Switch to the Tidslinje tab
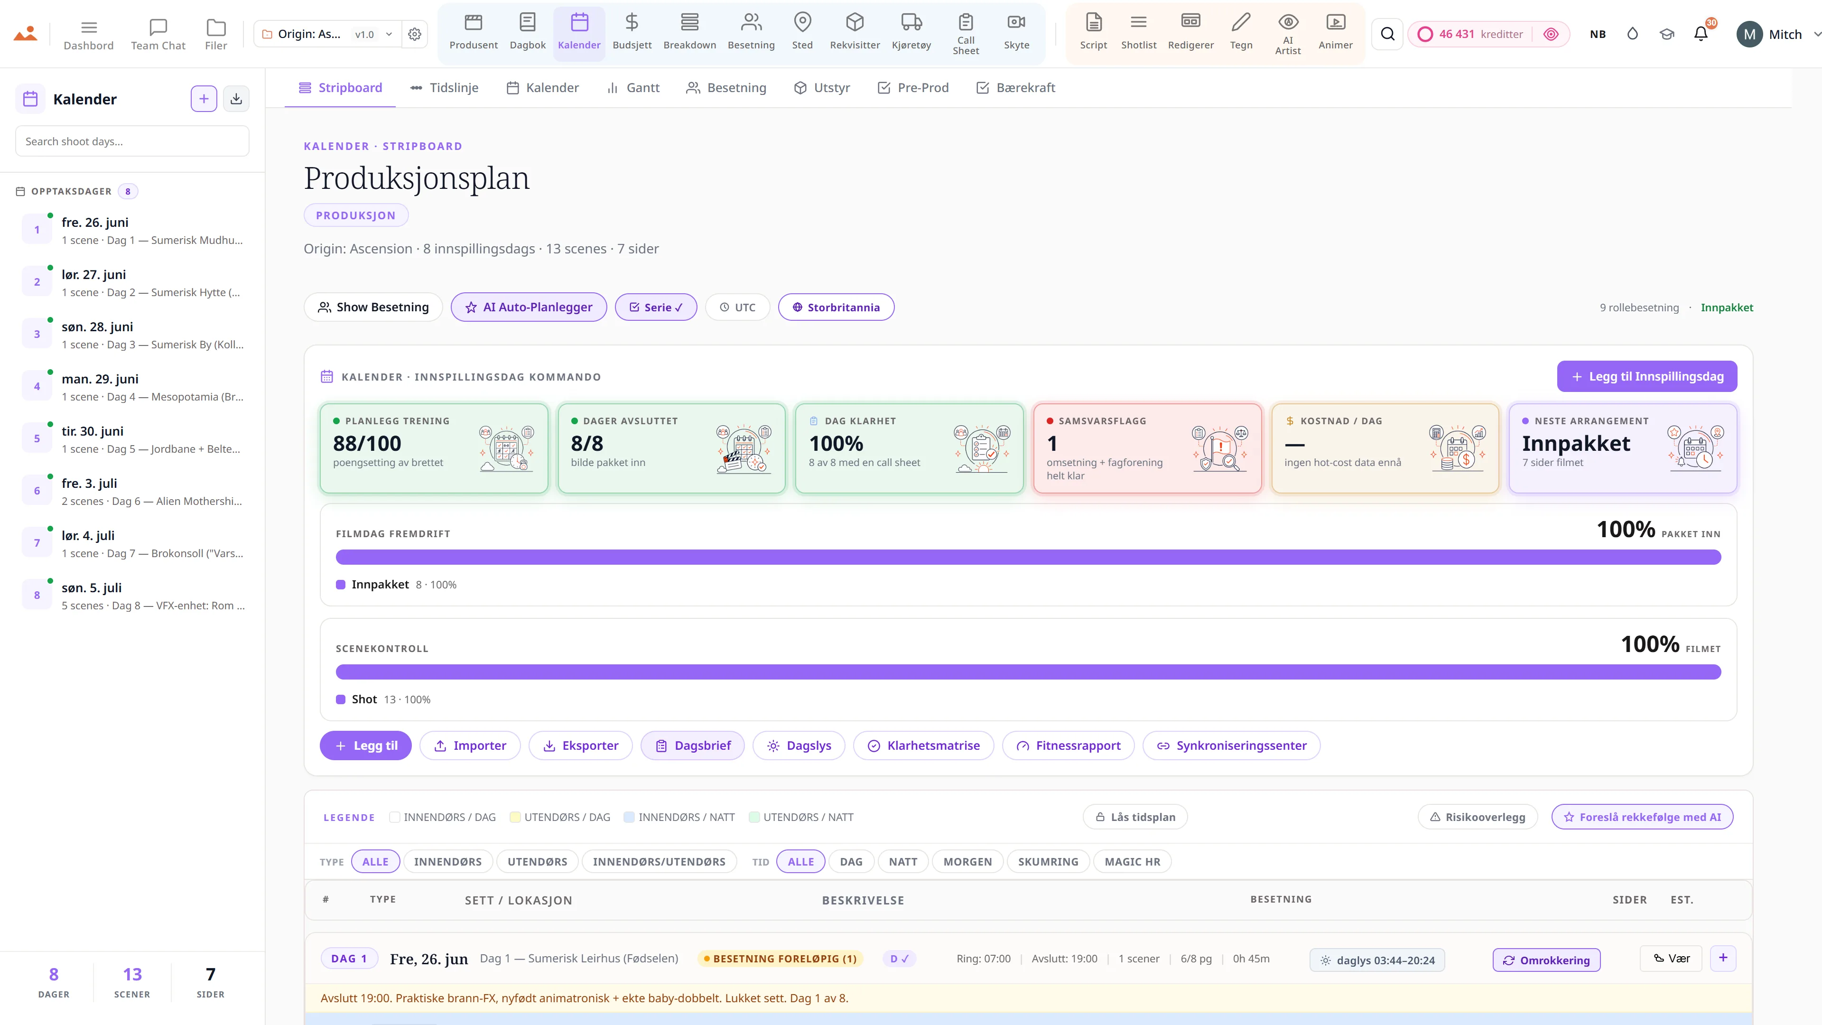Image resolution: width=1822 pixels, height=1025 pixels. click(x=444, y=88)
